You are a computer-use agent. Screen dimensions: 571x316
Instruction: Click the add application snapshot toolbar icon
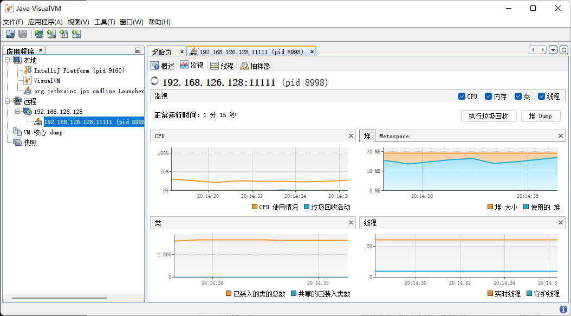click(76, 34)
